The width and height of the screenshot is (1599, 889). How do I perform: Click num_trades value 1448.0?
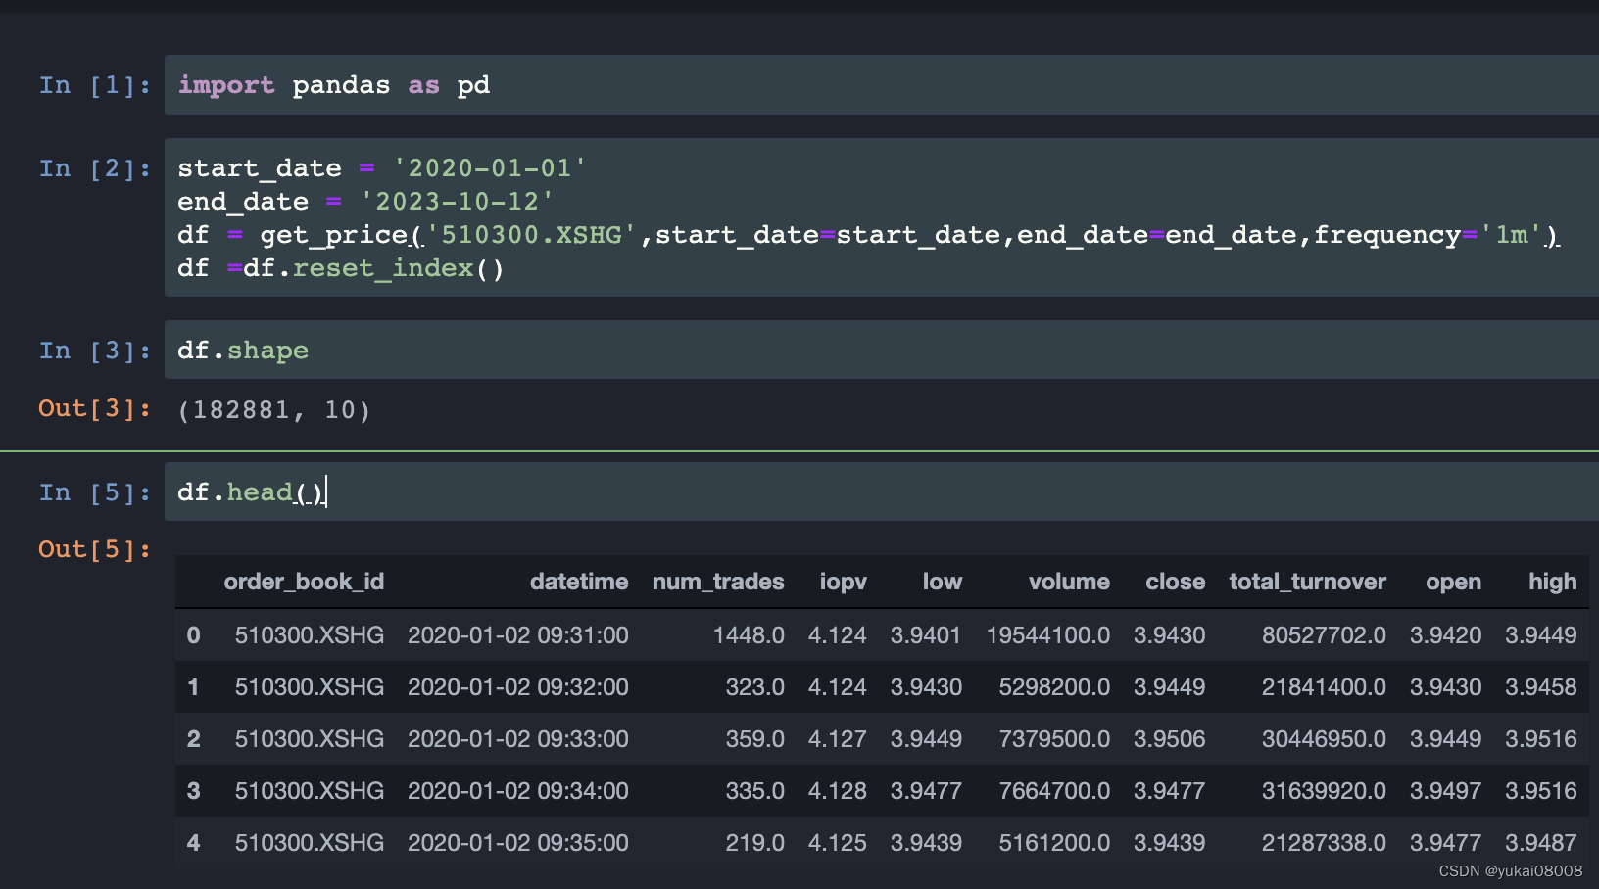[749, 635]
